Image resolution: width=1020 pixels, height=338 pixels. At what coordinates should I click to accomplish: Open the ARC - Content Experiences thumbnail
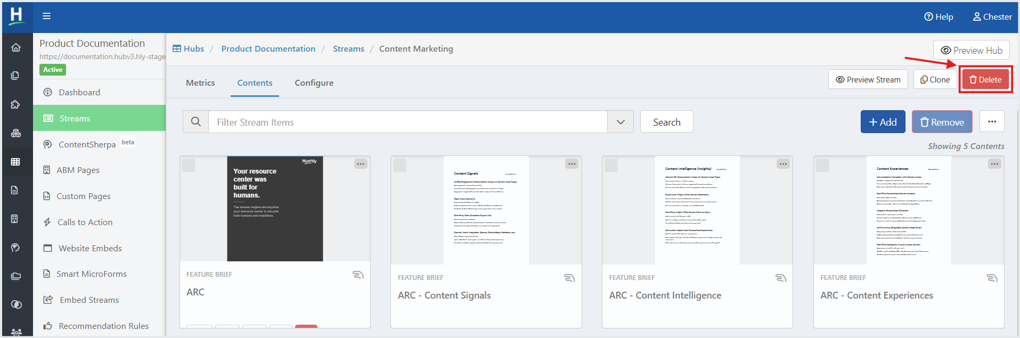point(909,210)
